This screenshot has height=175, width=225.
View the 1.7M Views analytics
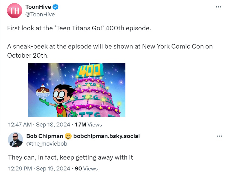tap(88, 124)
